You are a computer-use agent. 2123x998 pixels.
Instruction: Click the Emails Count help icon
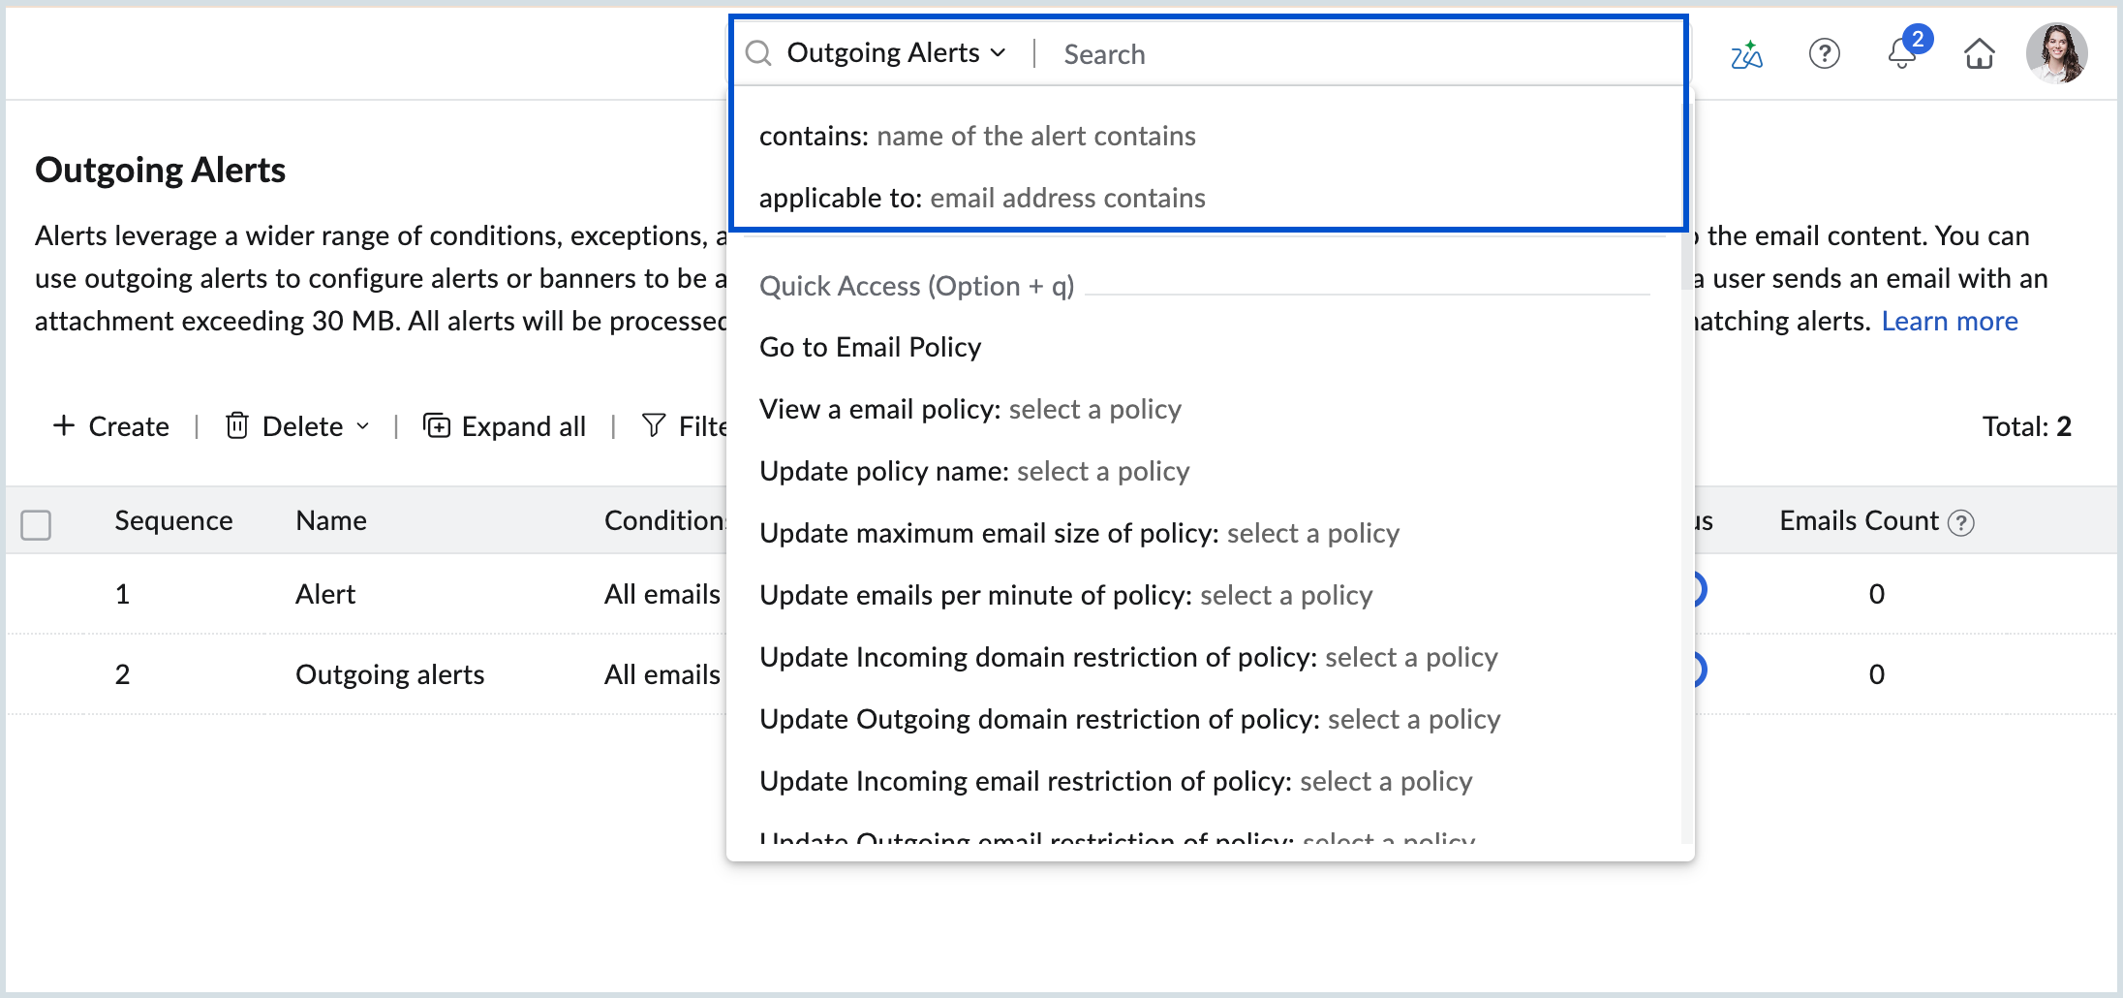pos(1960,521)
